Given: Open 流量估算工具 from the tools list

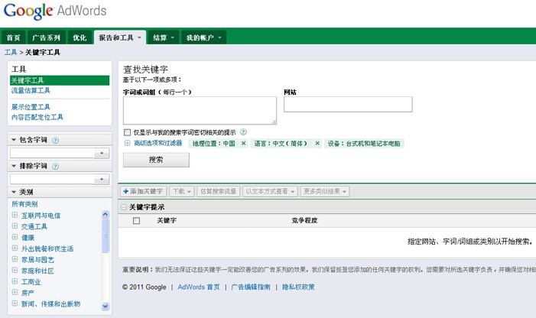Looking at the screenshot, I should tap(31, 90).
